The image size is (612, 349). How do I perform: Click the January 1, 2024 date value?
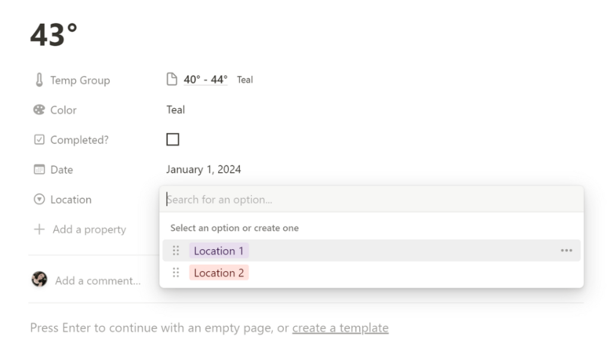(x=203, y=170)
